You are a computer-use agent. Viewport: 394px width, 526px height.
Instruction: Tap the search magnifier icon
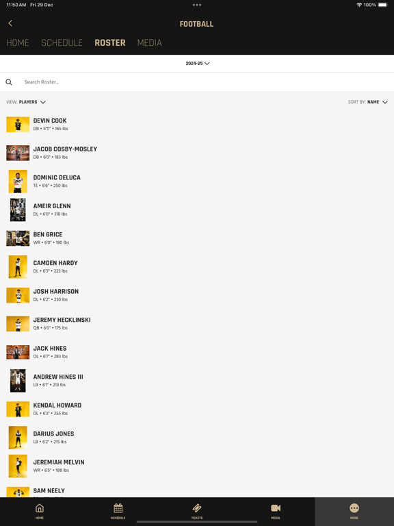coord(9,82)
